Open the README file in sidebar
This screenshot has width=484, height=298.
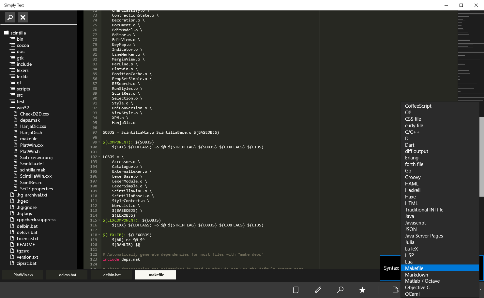click(26, 245)
